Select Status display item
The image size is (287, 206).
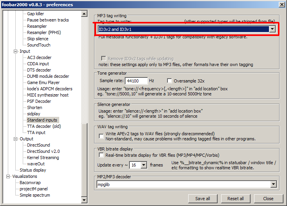[33, 170]
